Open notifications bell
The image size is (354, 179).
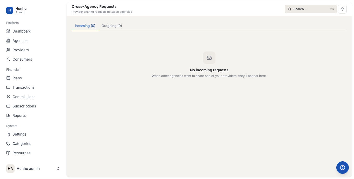coord(342,9)
